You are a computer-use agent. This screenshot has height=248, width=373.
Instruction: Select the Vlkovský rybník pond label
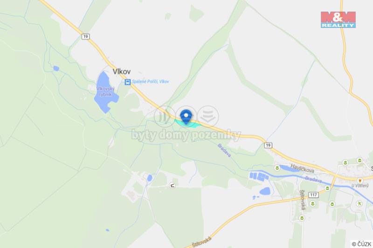point(105,91)
